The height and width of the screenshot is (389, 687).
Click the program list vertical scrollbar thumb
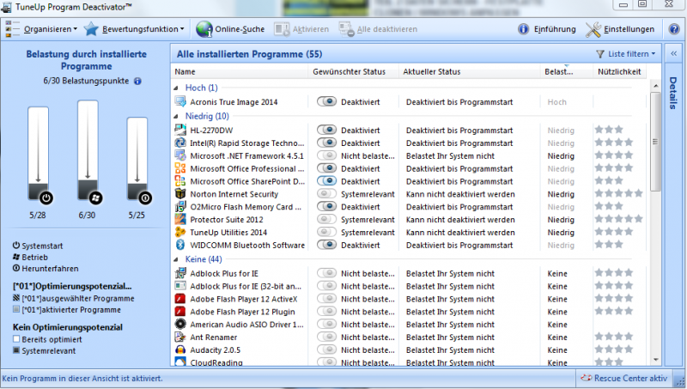[x=655, y=141]
